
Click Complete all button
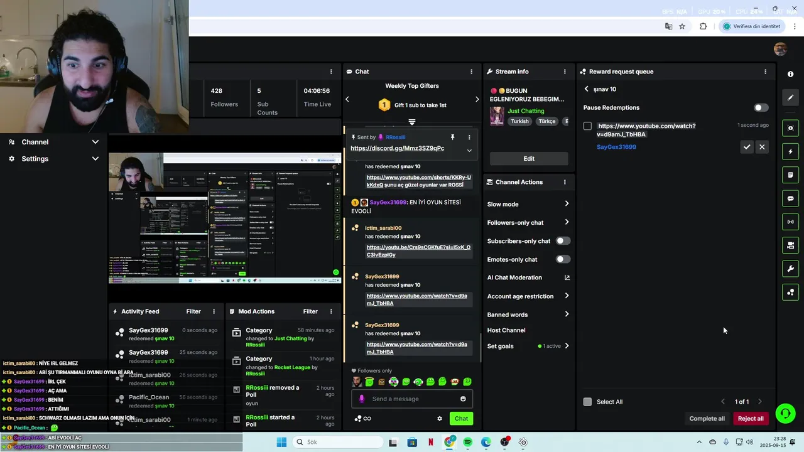click(x=707, y=419)
